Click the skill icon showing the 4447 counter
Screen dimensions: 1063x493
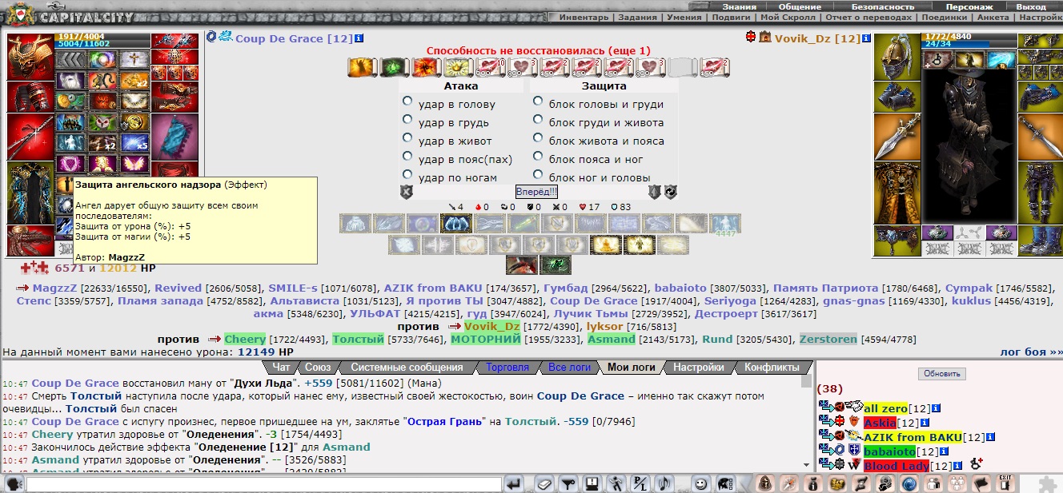724,224
